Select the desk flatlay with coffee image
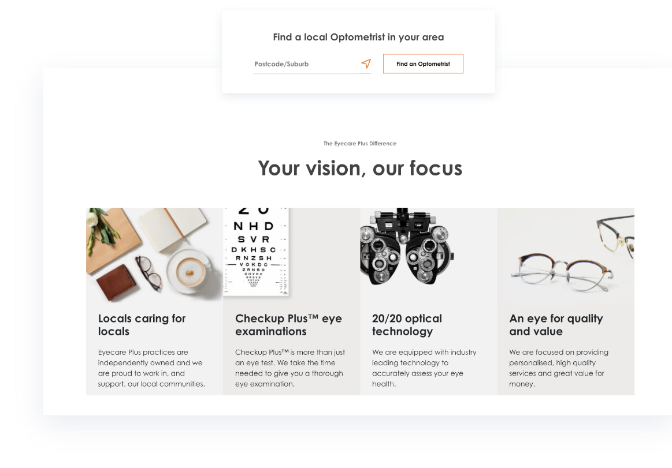The height and width of the screenshot is (468, 672). tap(154, 254)
